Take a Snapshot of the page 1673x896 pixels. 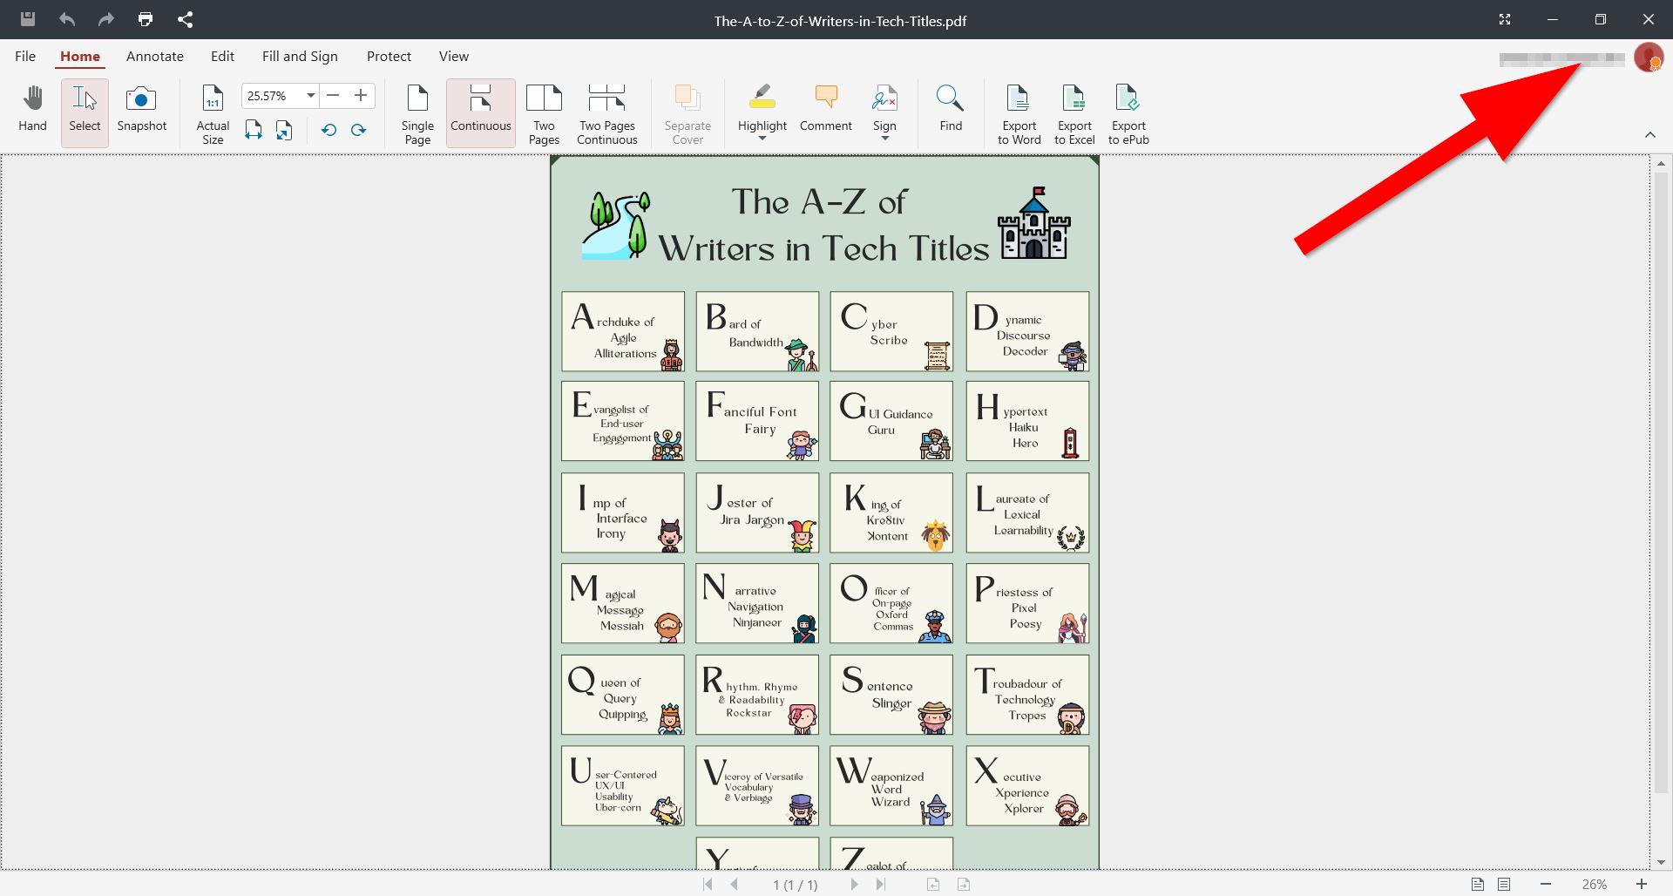pyautogui.click(x=141, y=109)
